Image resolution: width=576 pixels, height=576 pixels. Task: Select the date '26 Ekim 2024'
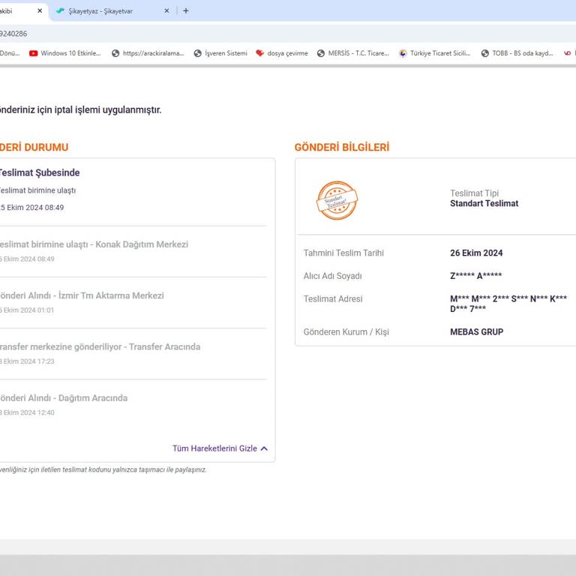coord(476,253)
